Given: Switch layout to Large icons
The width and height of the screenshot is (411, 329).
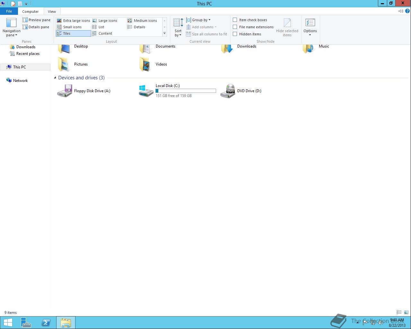Looking at the screenshot, I should click(105, 21).
